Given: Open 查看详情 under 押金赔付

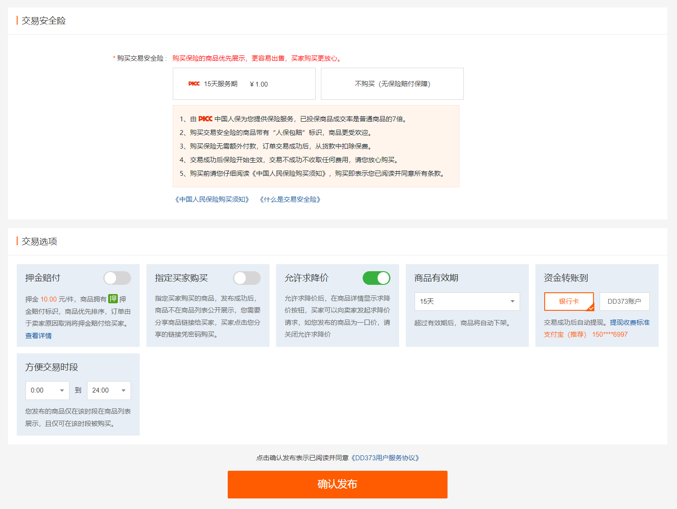Looking at the screenshot, I should point(38,336).
